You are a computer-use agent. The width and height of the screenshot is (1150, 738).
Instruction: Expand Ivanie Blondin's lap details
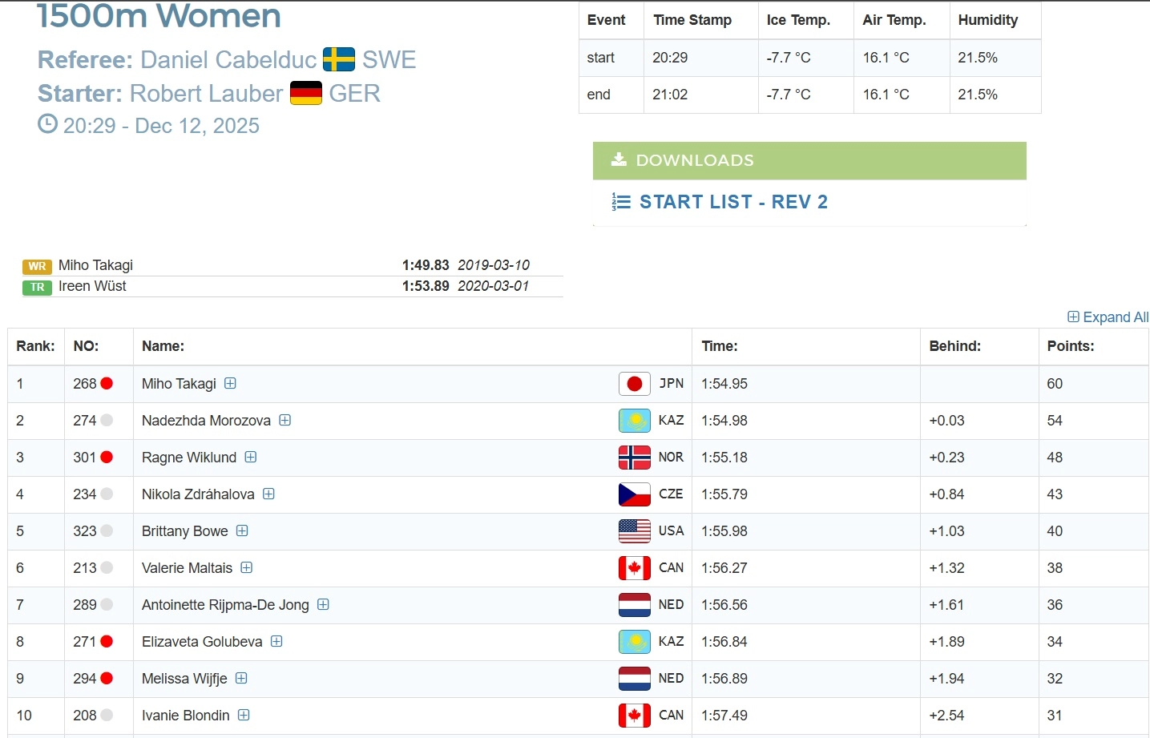[x=244, y=715]
